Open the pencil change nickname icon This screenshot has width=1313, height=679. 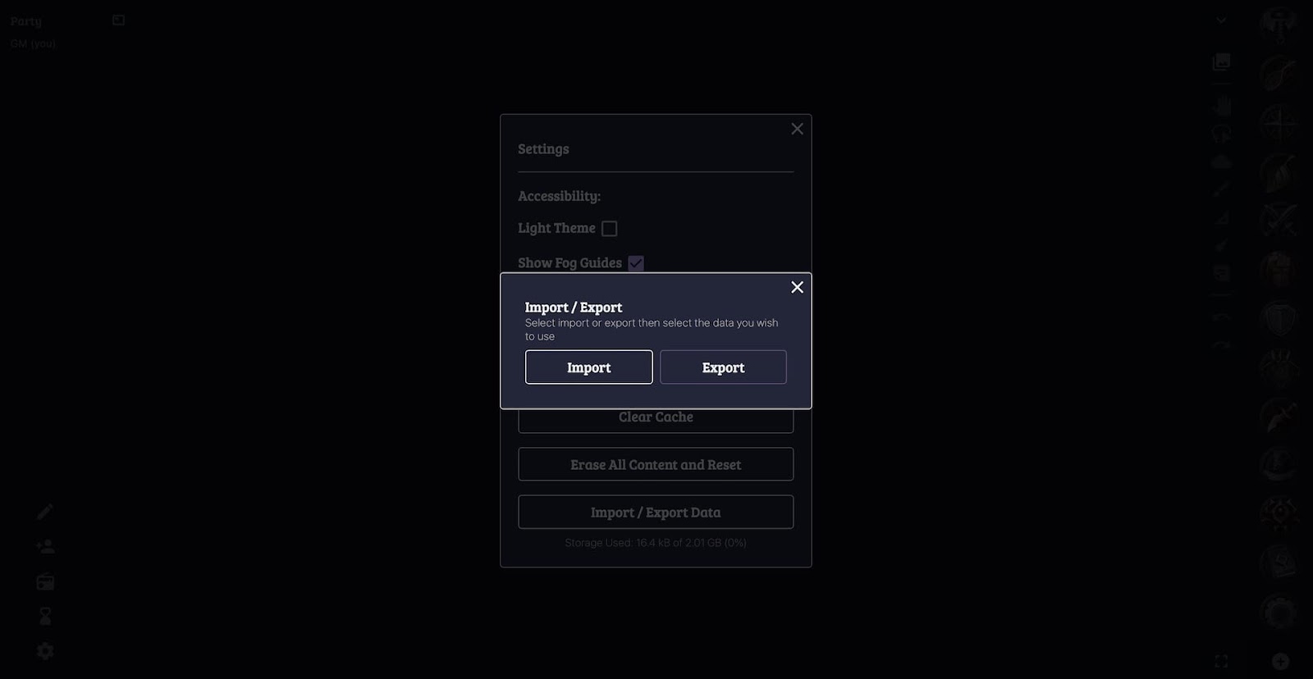[x=45, y=512]
